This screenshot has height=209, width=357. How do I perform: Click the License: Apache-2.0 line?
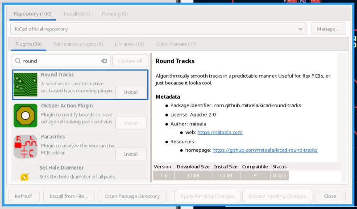point(193,115)
